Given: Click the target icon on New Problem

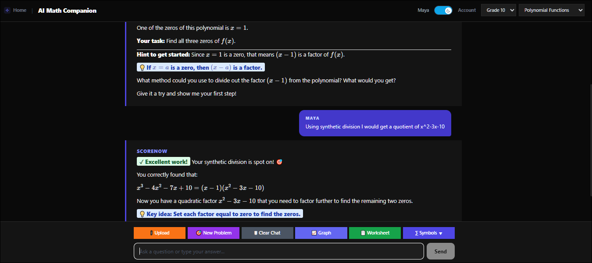Looking at the screenshot, I should 199,233.
